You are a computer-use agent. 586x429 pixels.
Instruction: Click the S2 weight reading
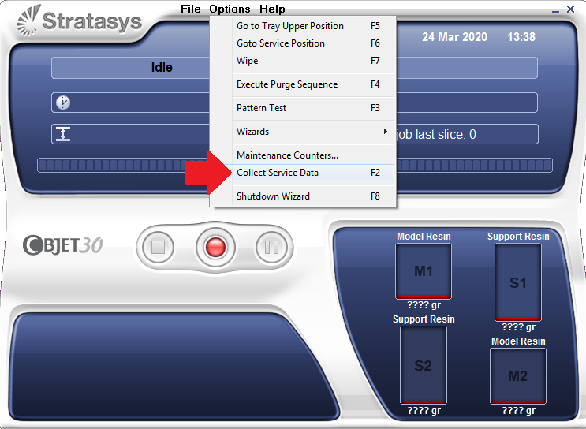point(424,411)
